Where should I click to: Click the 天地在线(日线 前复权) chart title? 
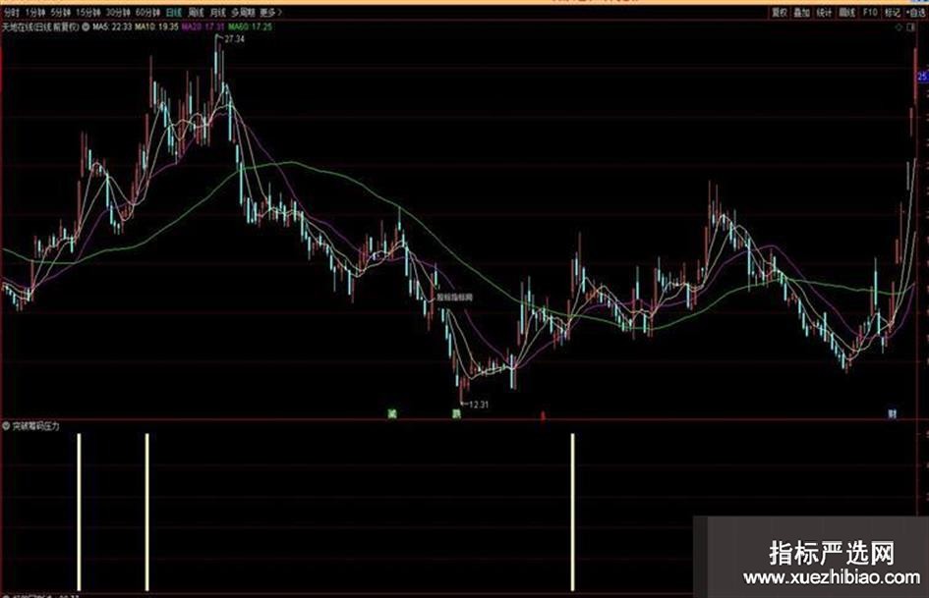click(40, 27)
